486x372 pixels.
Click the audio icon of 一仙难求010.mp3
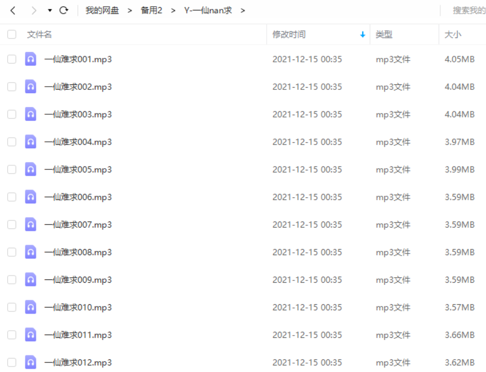(31, 307)
